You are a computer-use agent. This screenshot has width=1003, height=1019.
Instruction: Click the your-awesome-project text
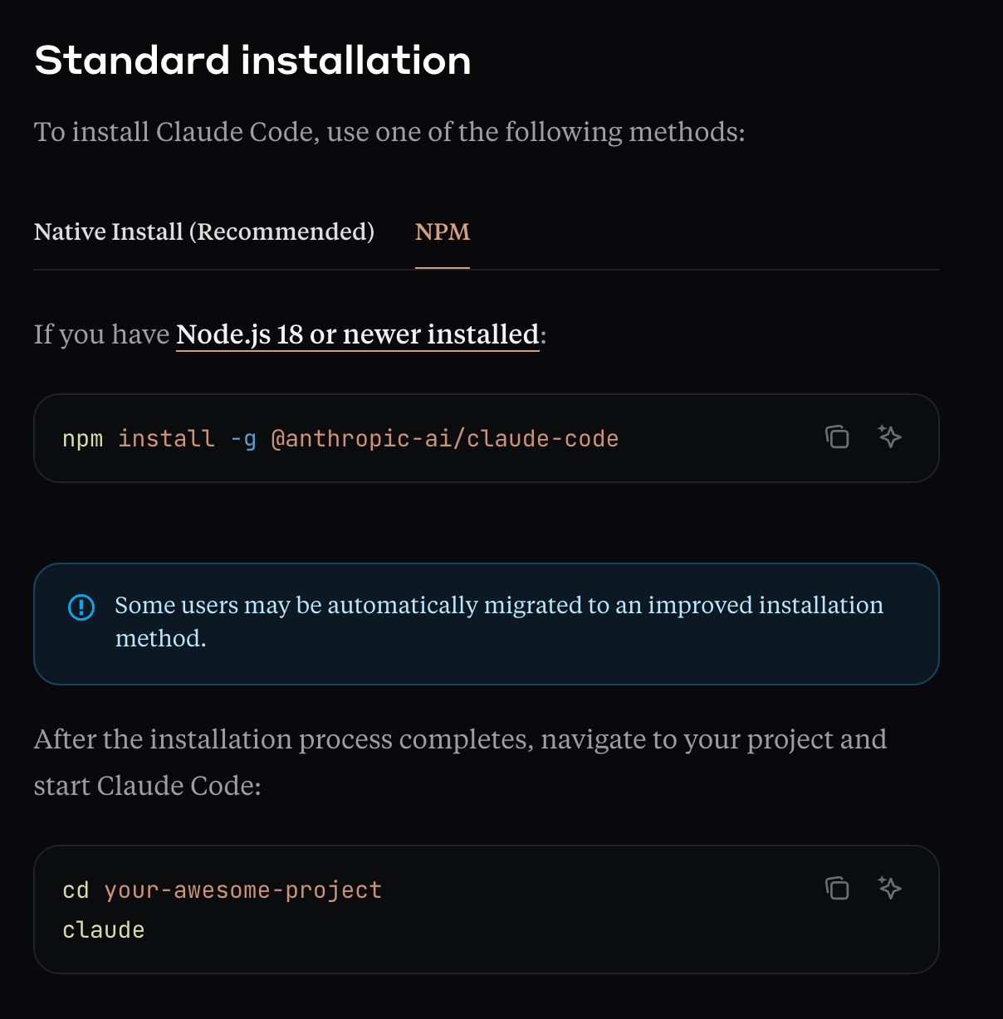click(x=243, y=890)
